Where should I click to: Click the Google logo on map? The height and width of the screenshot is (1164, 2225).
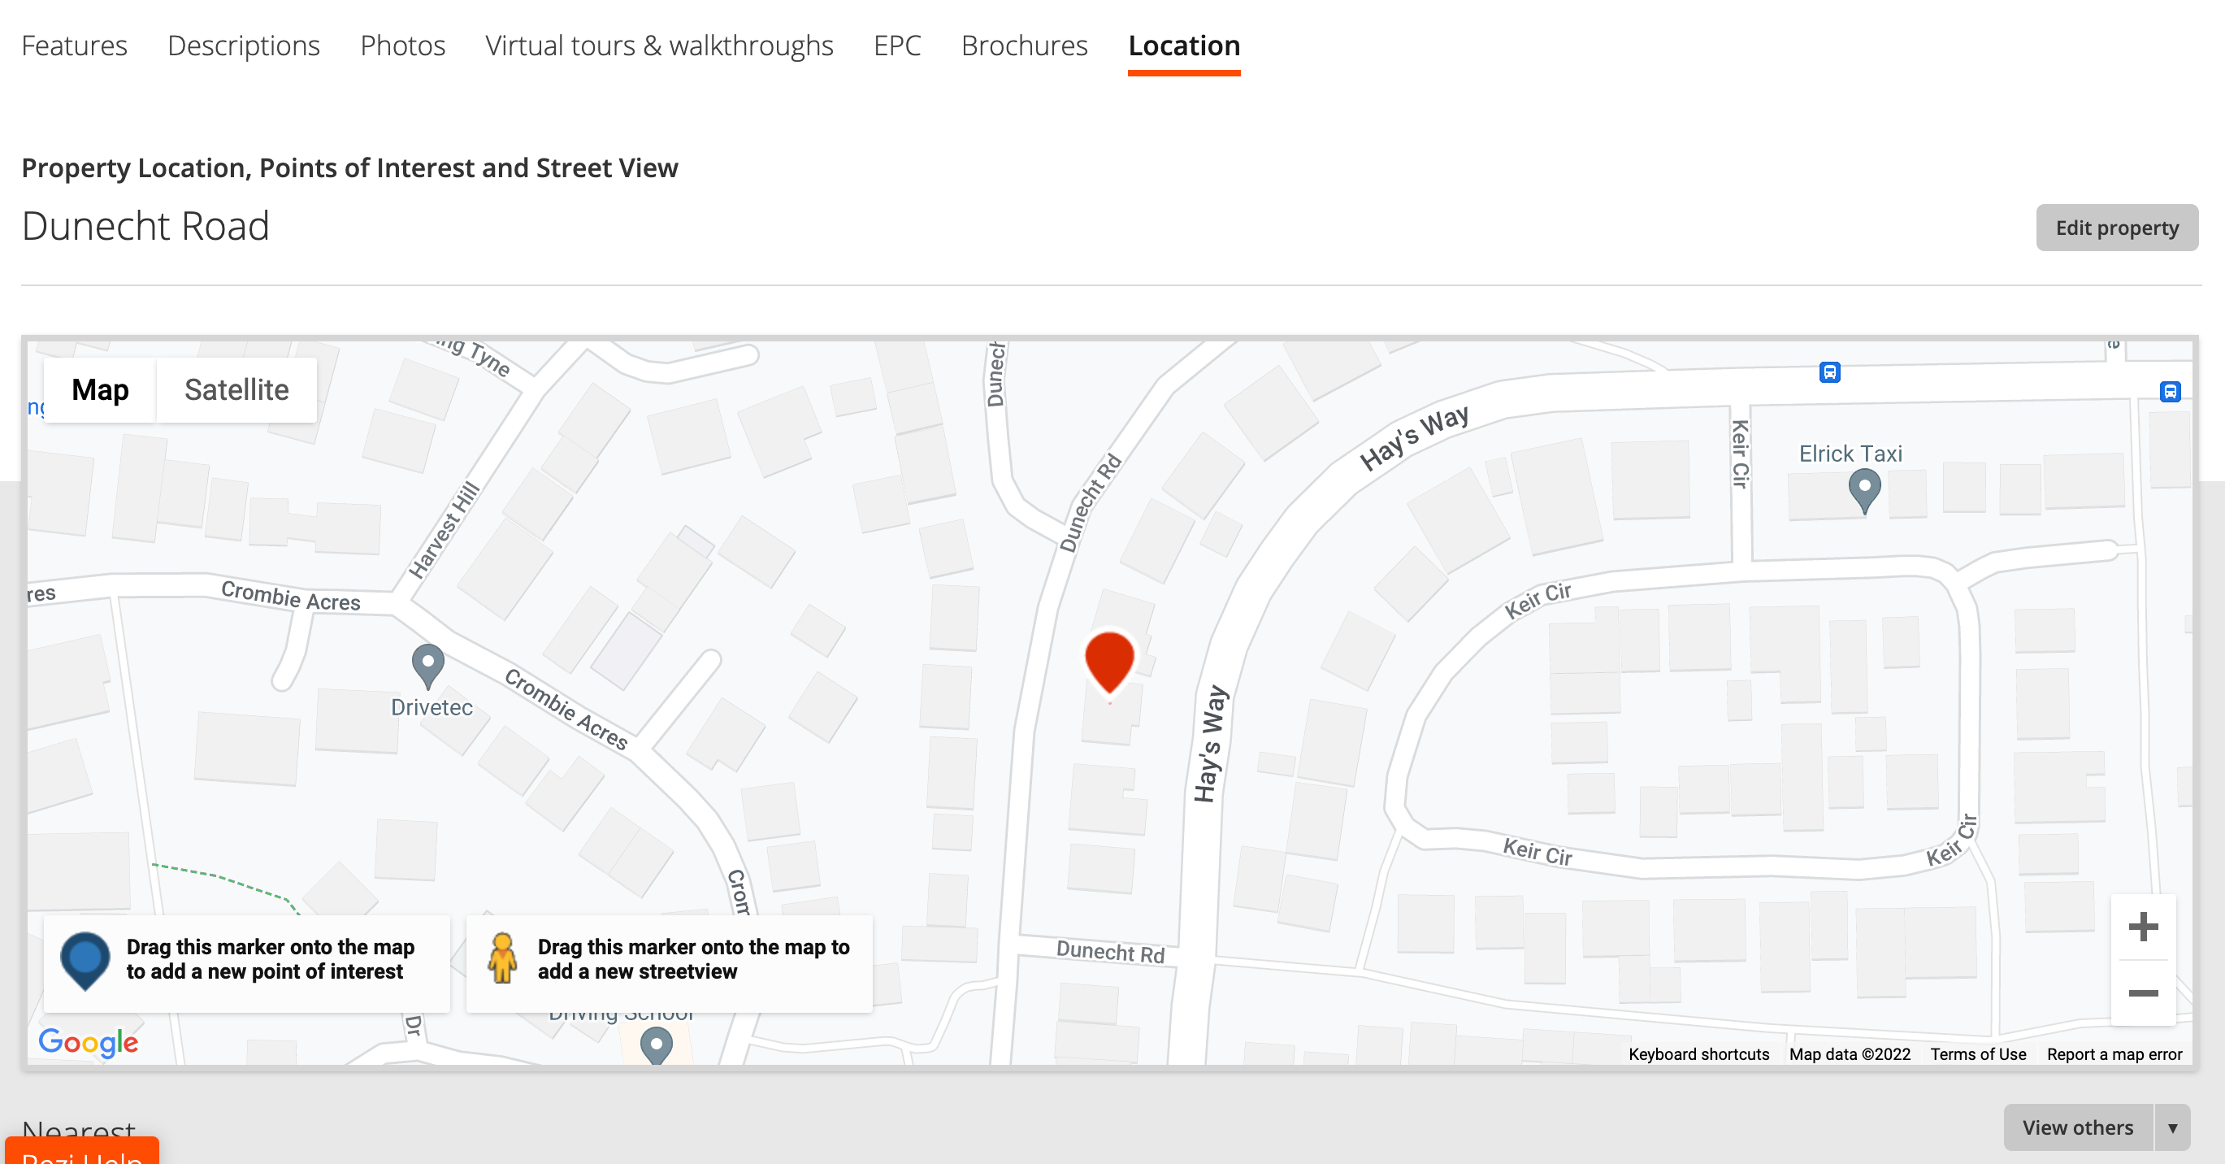coord(88,1043)
